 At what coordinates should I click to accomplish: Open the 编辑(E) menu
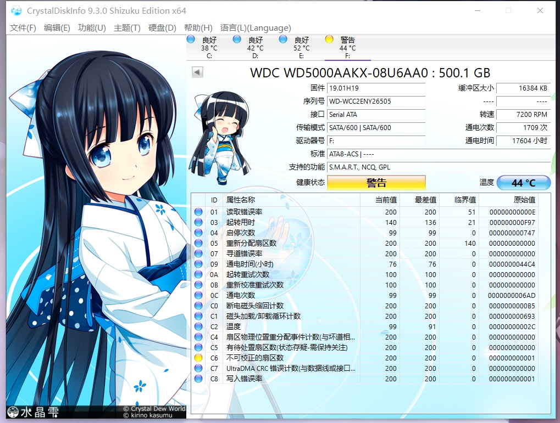tap(57, 28)
